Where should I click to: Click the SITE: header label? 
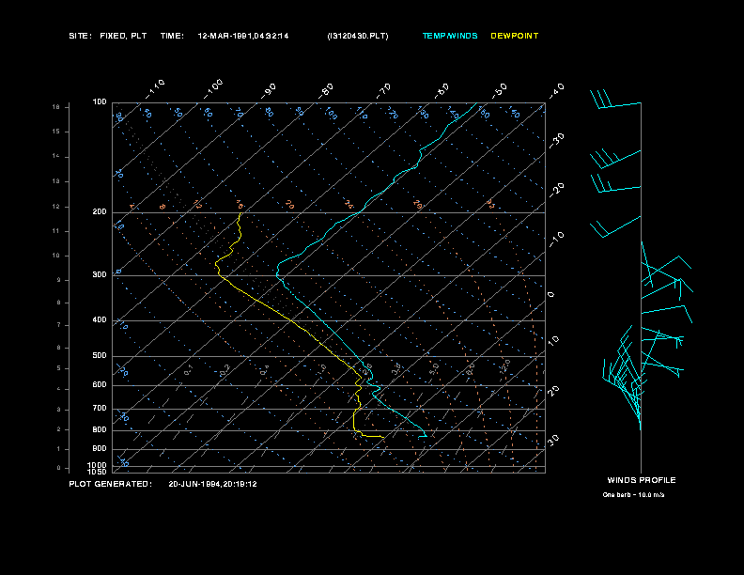[80, 36]
